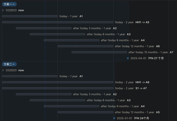Click the 2025-04-01 milestone dot
The height and width of the screenshot is (121, 177).
[x=128, y=58]
